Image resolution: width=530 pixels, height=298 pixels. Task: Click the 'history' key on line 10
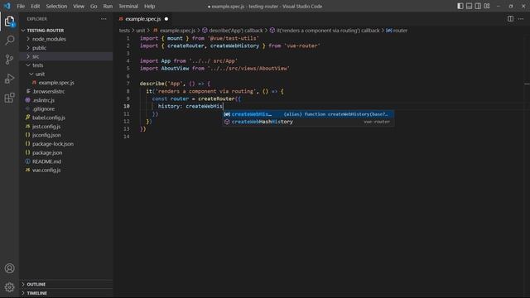tap(170, 106)
